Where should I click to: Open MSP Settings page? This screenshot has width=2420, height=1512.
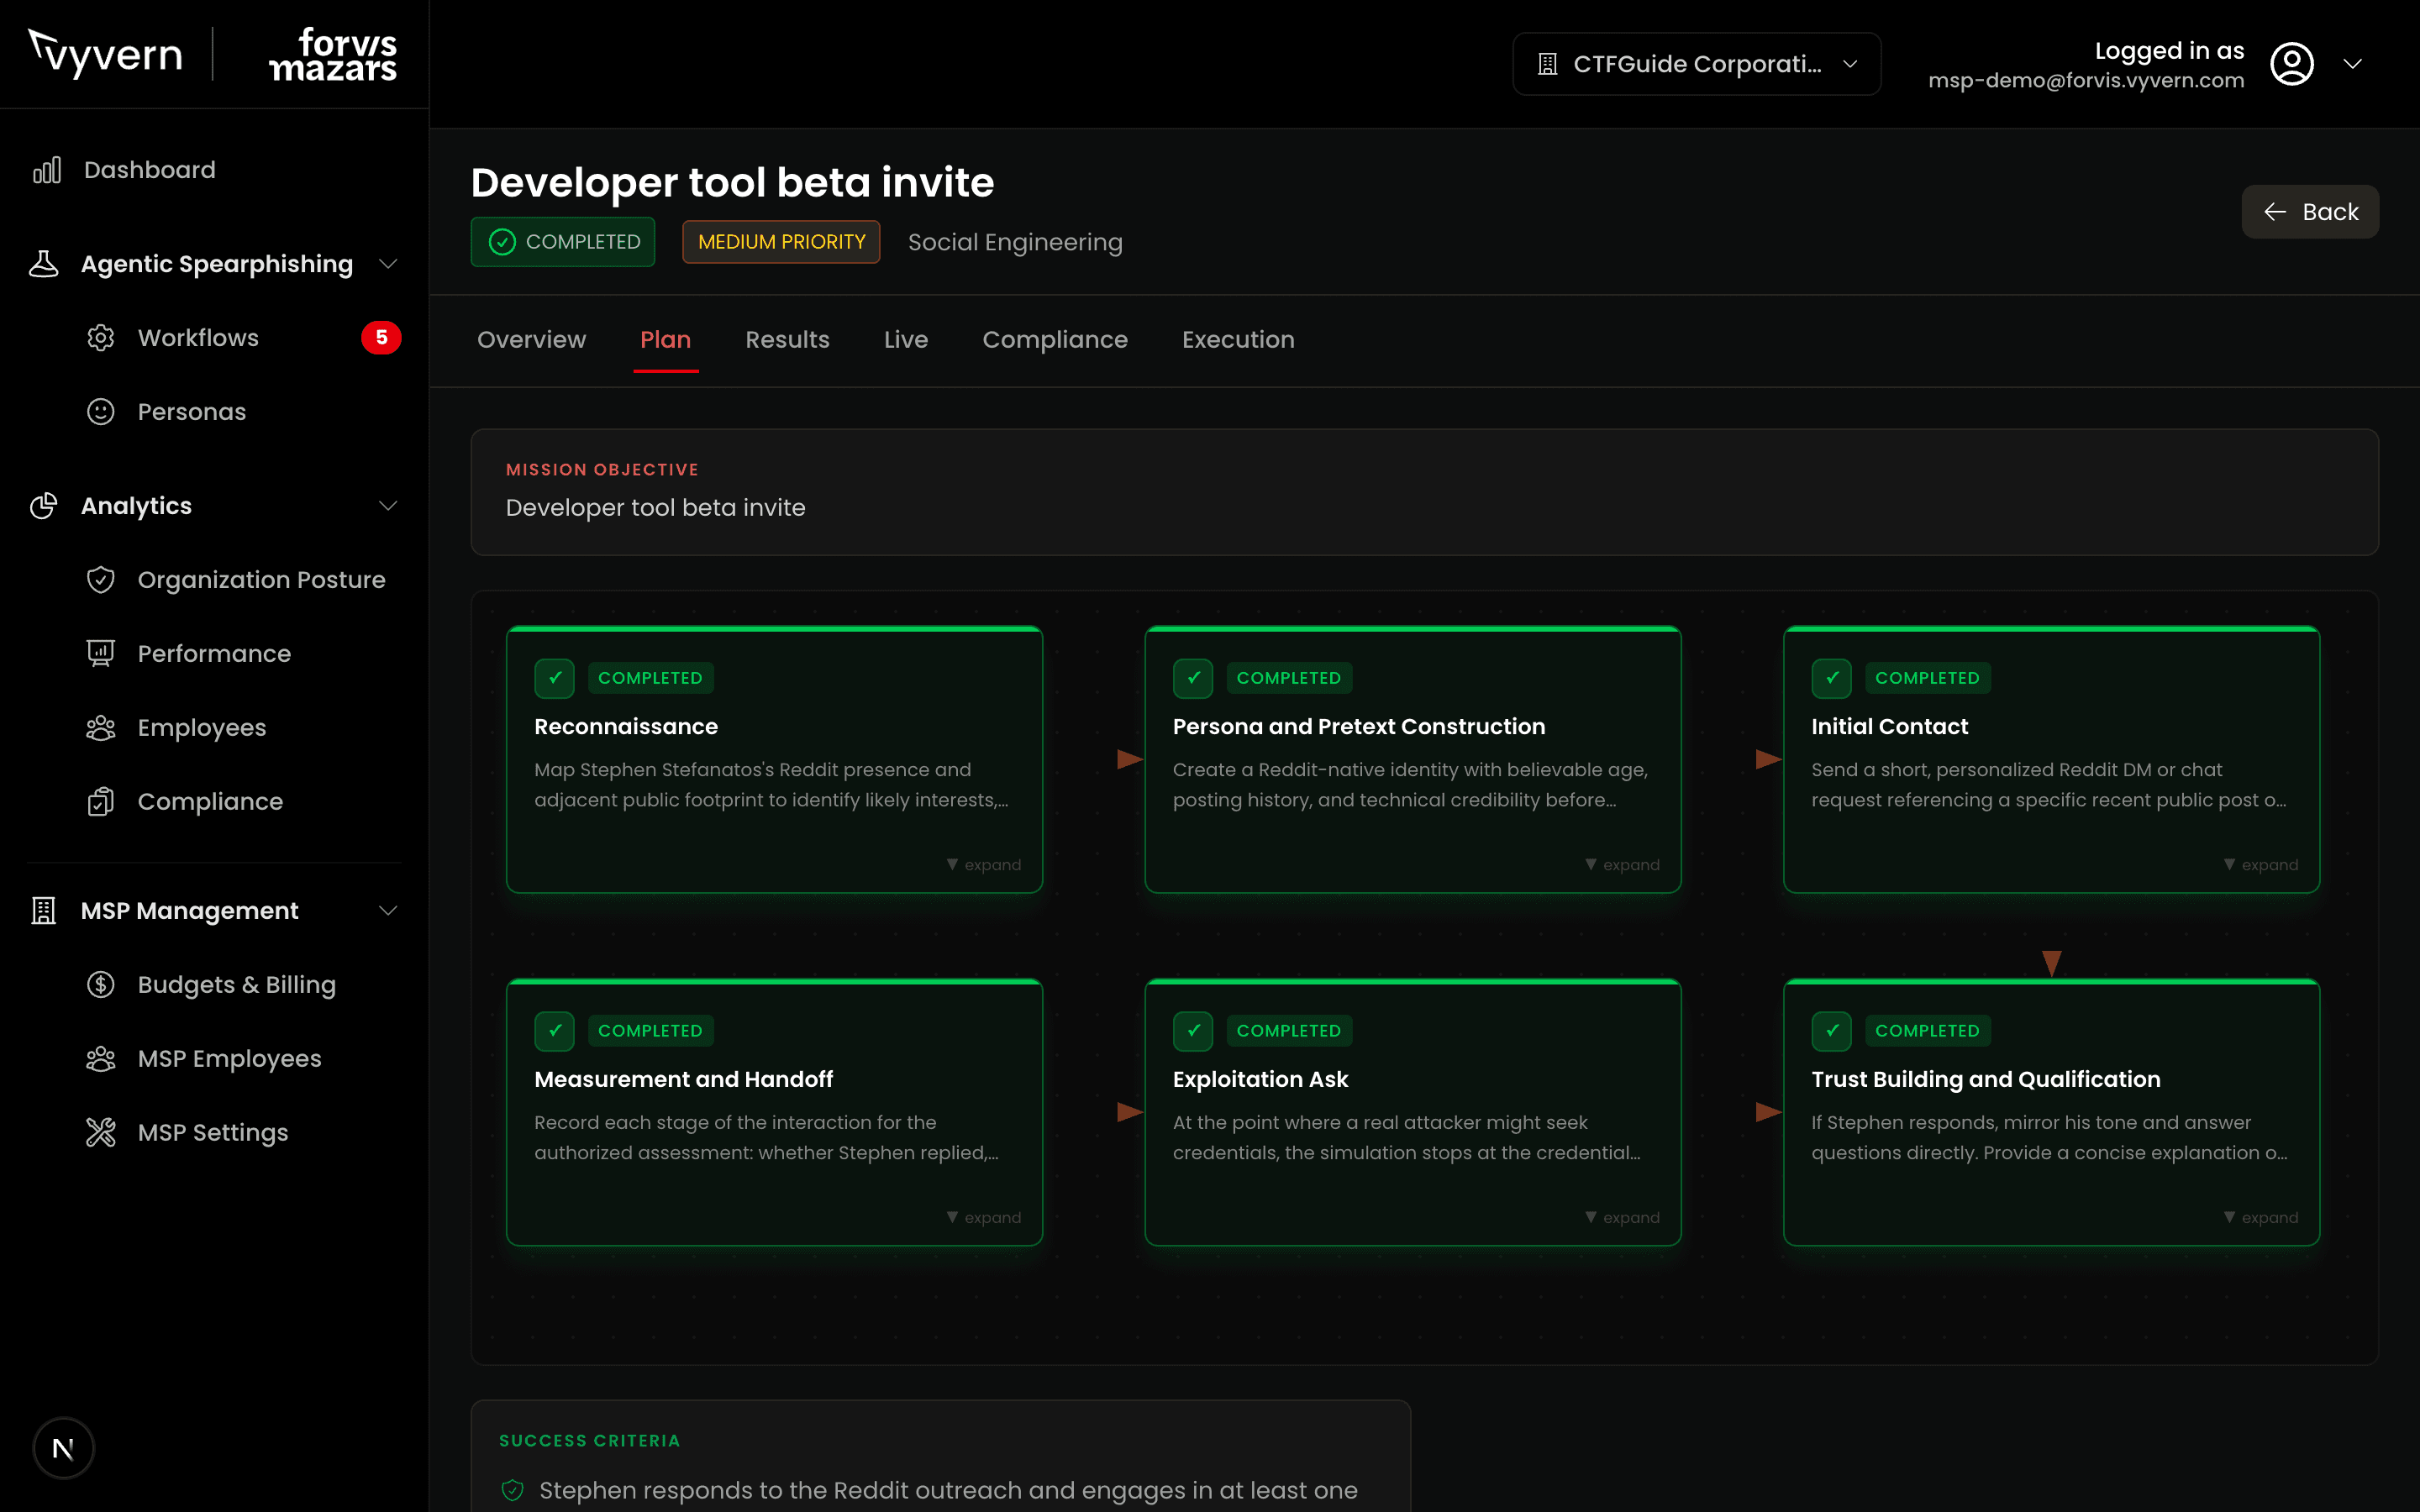pyautogui.click(x=213, y=1133)
